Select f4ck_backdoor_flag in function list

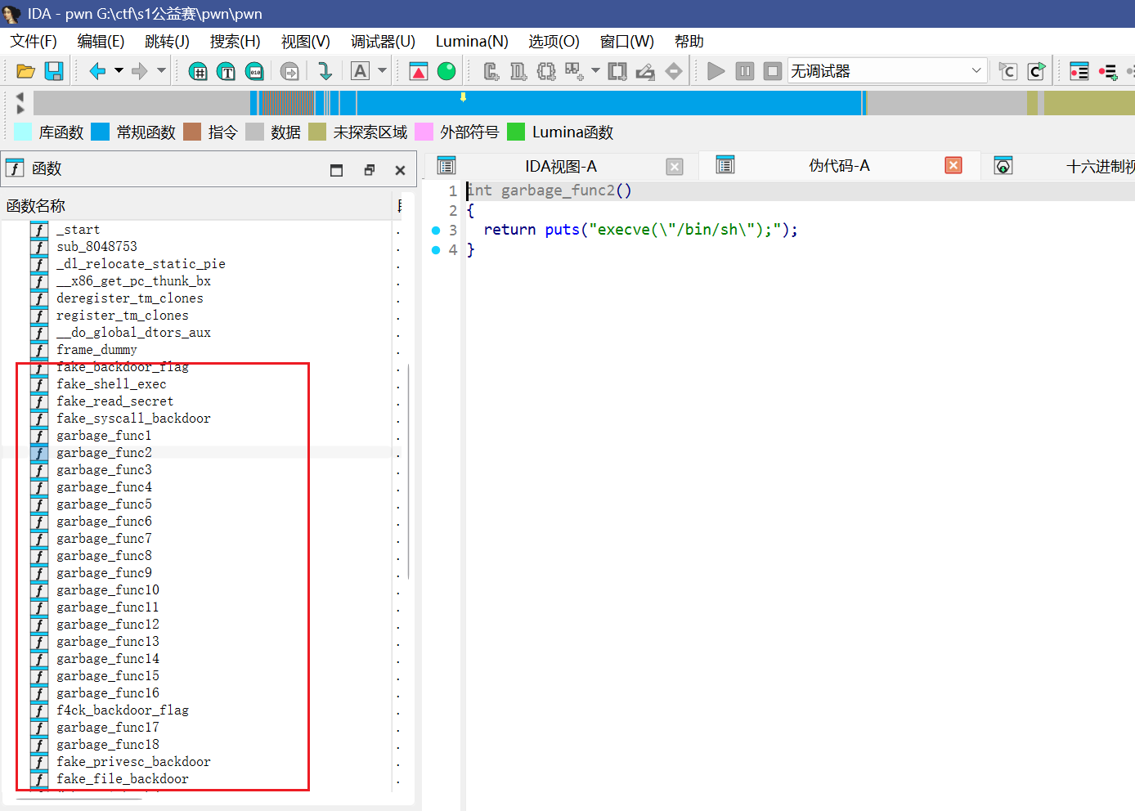[123, 710]
